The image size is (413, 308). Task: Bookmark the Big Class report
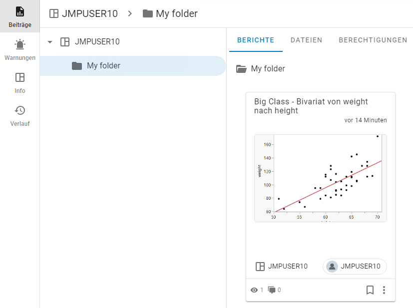pos(370,290)
